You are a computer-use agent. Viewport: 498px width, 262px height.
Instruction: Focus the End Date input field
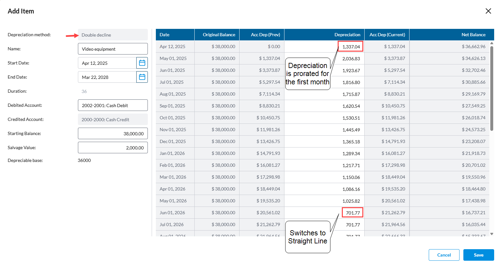[x=107, y=77]
